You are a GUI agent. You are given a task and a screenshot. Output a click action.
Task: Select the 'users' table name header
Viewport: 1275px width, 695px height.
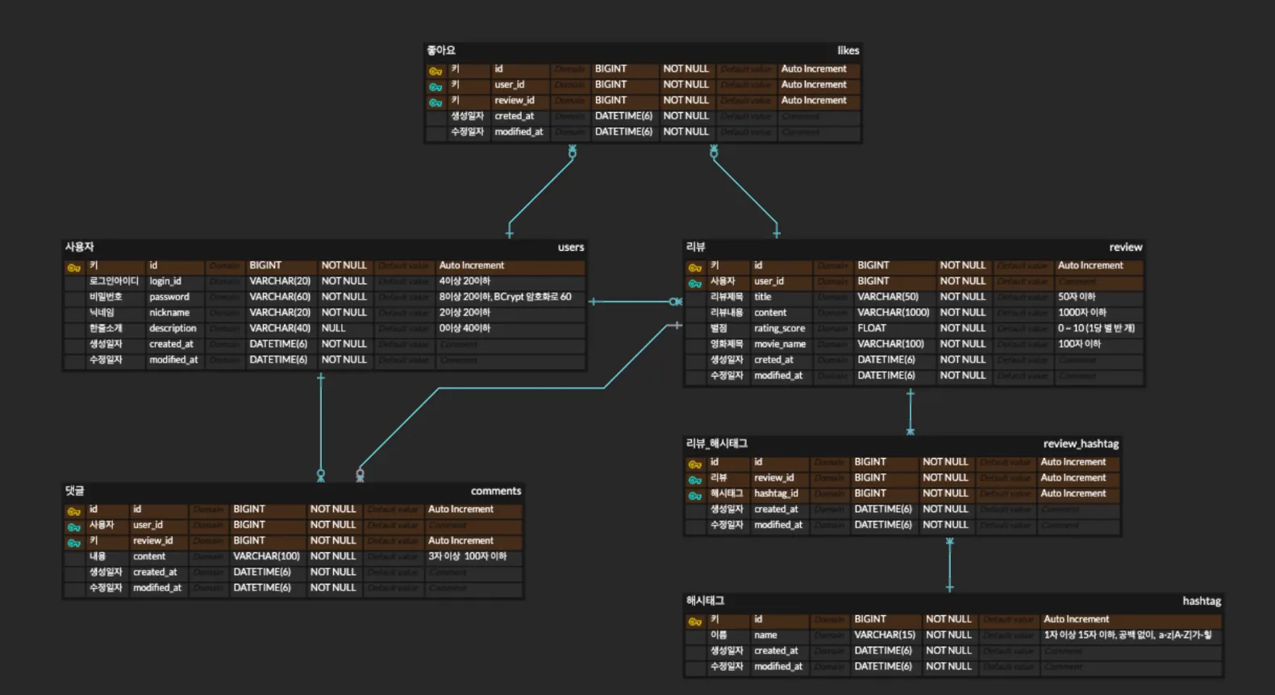(x=570, y=248)
